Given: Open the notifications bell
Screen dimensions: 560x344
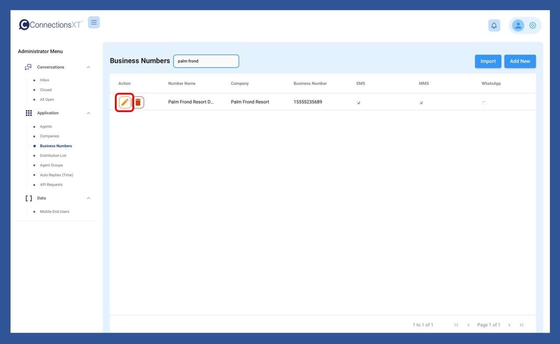Looking at the screenshot, I should (x=494, y=25).
